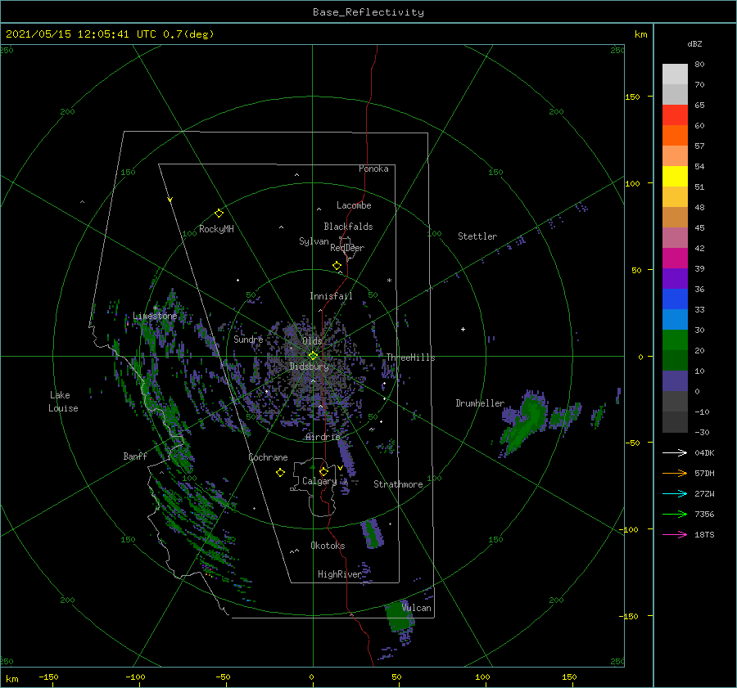Image resolution: width=737 pixels, height=688 pixels.
Task: Click the Airdrie city label
Action: pos(323,437)
